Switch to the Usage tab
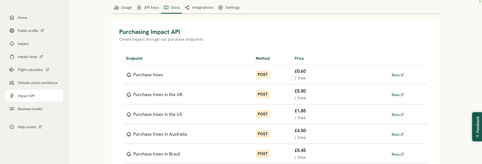The image size is (482, 164). pos(123,8)
